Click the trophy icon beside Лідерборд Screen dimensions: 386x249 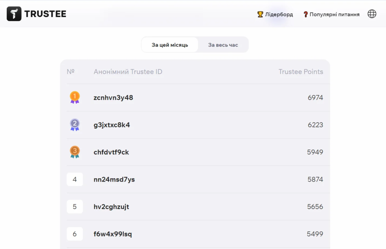[260, 14]
